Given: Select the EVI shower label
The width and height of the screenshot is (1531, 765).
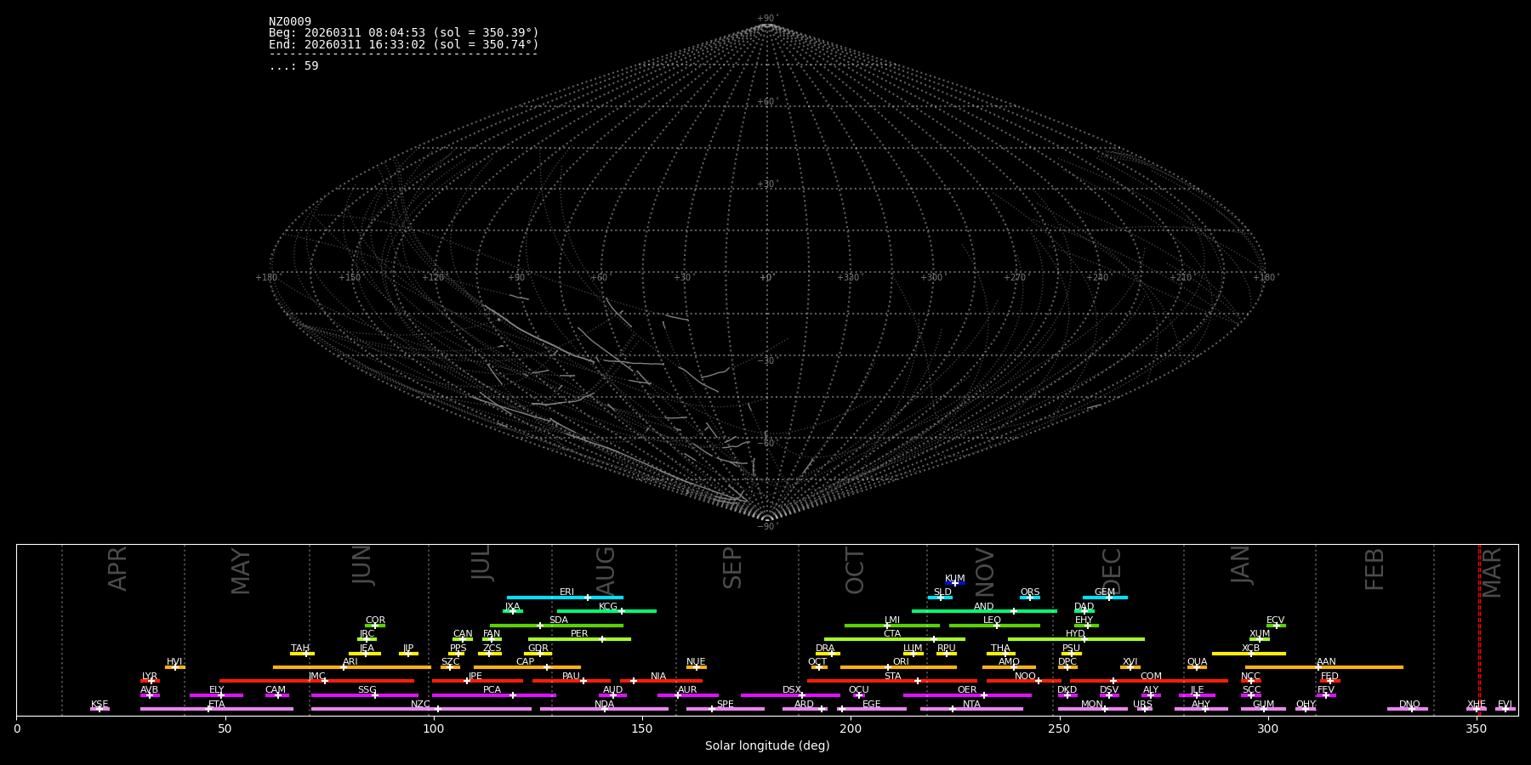Looking at the screenshot, I should click(x=1505, y=705).
